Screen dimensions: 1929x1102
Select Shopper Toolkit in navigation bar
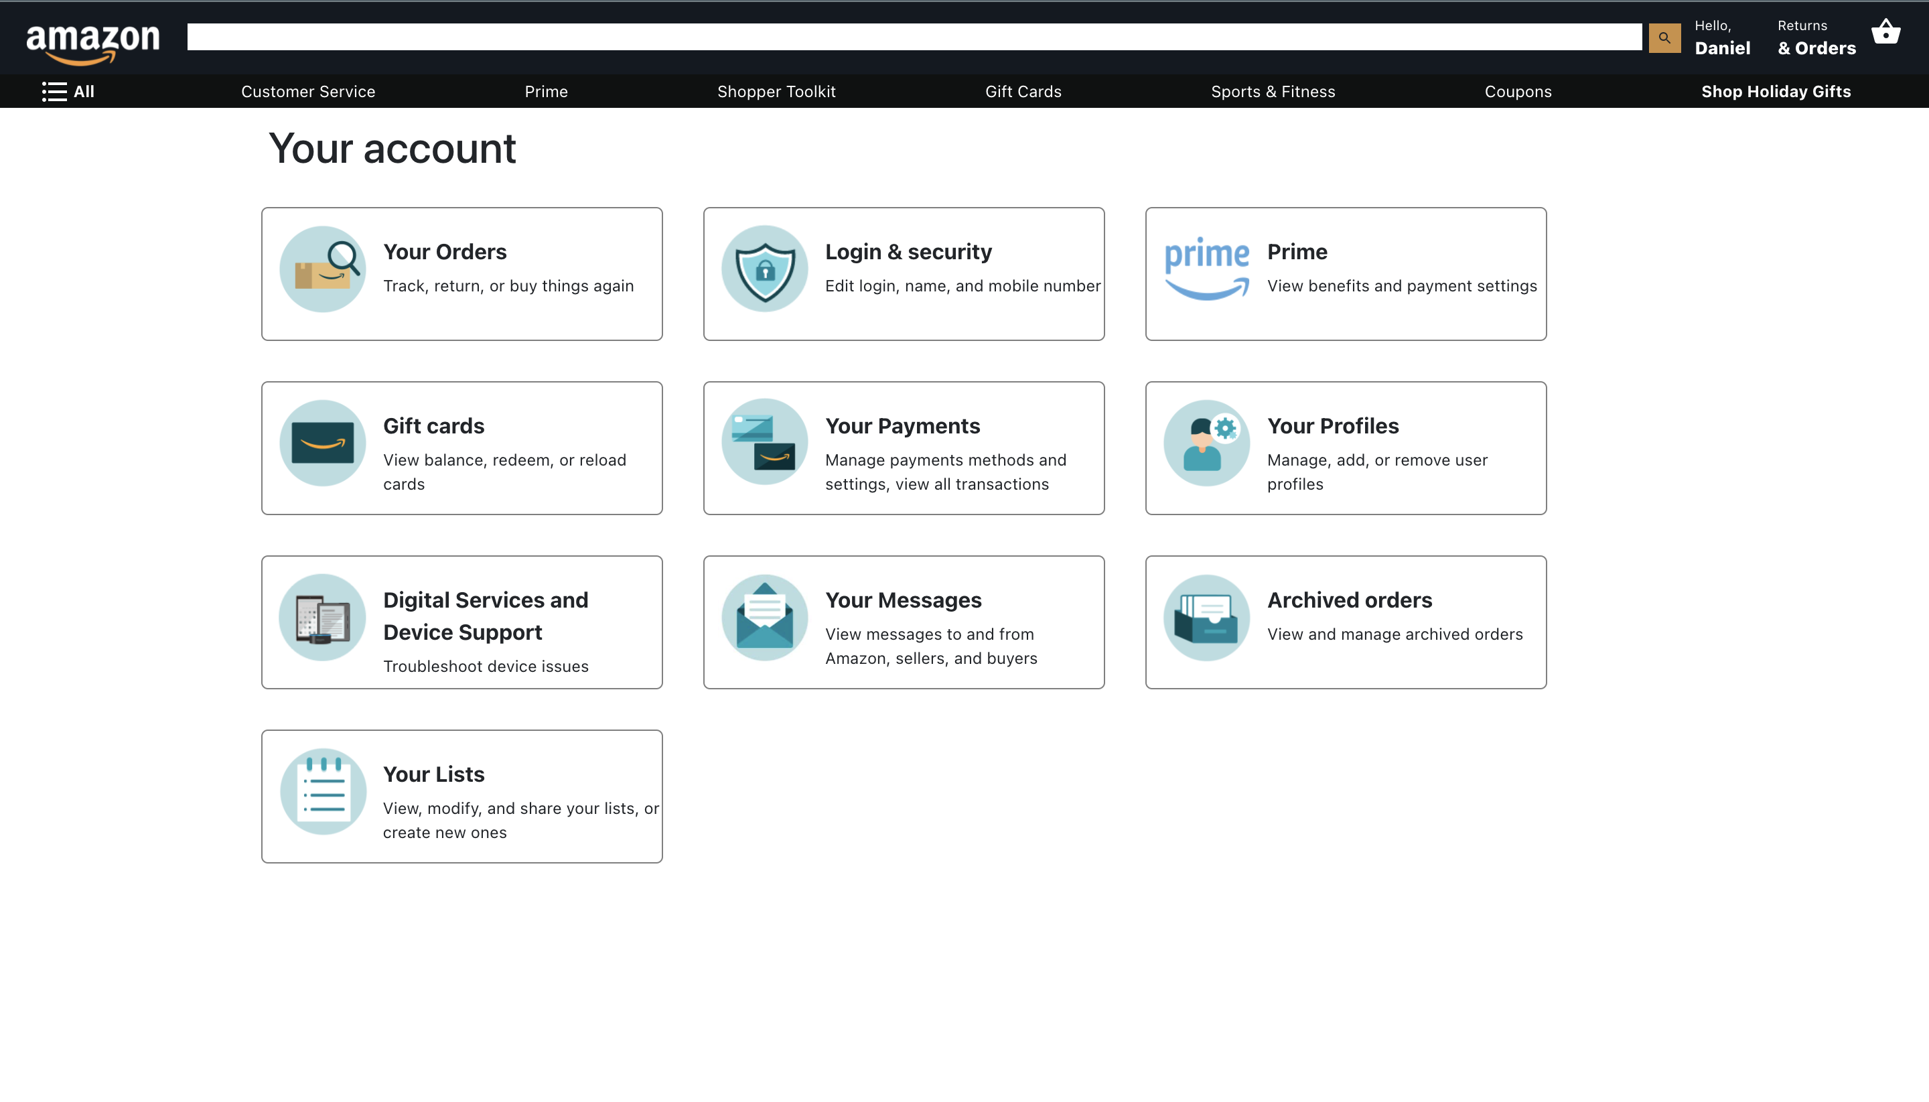coord(776,92)
